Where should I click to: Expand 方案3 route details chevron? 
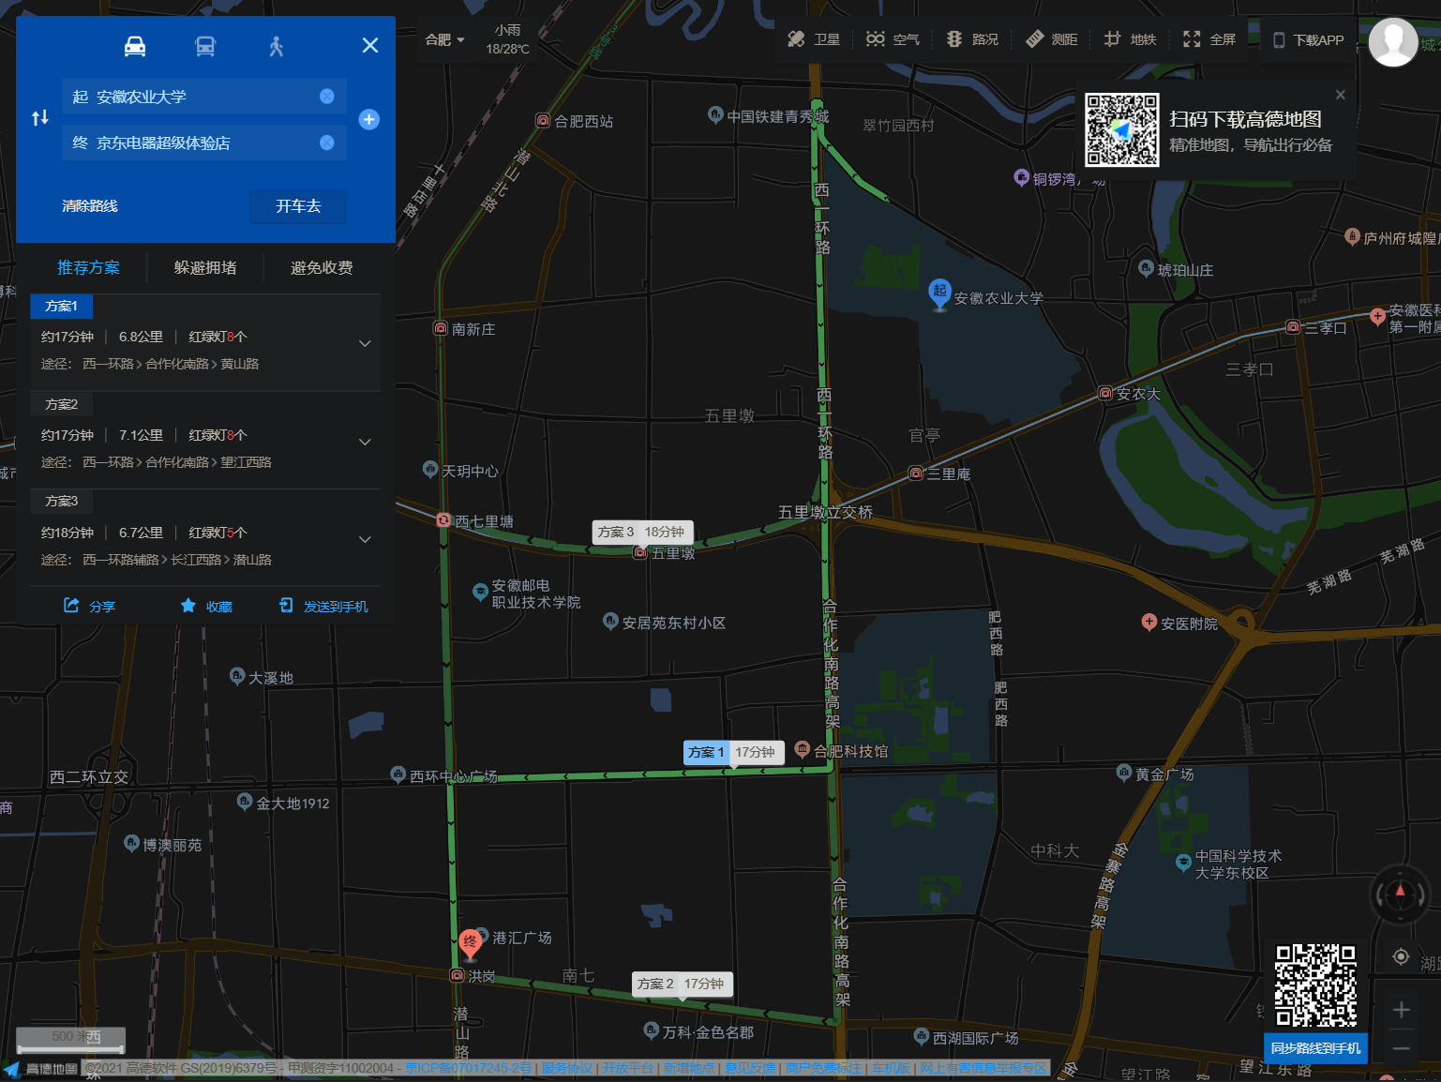366,539
